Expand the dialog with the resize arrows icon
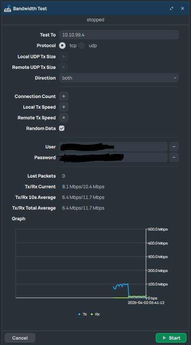 pyautogui.click(x=171, y=8)
